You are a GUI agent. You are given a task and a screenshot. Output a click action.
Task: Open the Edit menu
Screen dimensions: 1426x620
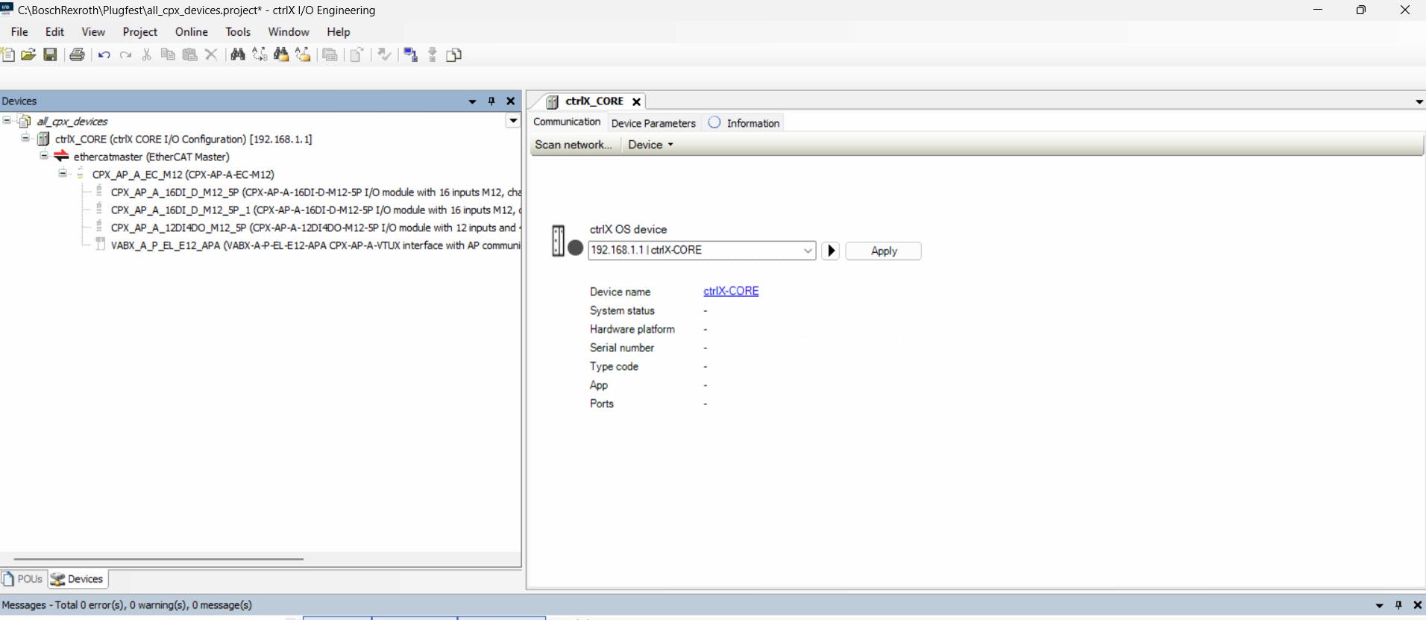click(54, 32)
